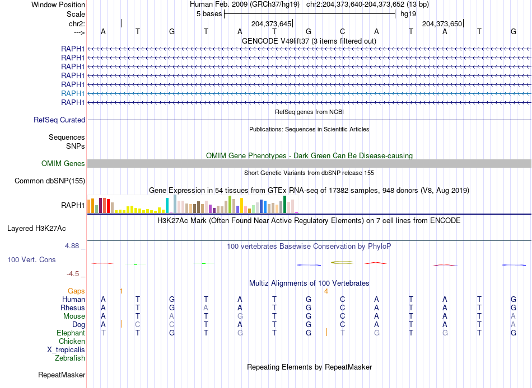Click the Gene Expression in 54 tissues title
This screenshot has width=532, height=388.
[x=309, y=191]
